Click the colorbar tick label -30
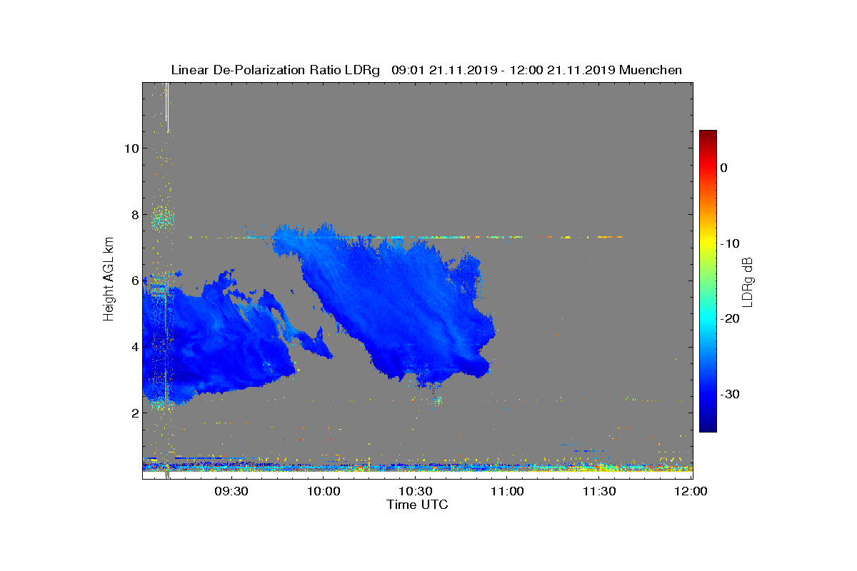This screenshot has height=571, width=857. (x=730, y=395)
